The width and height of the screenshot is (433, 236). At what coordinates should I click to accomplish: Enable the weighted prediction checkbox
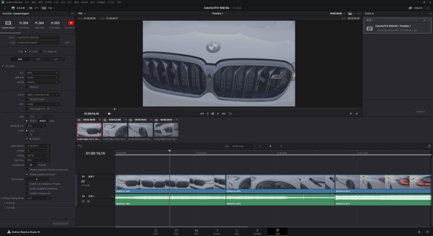[x=26, y=188]
